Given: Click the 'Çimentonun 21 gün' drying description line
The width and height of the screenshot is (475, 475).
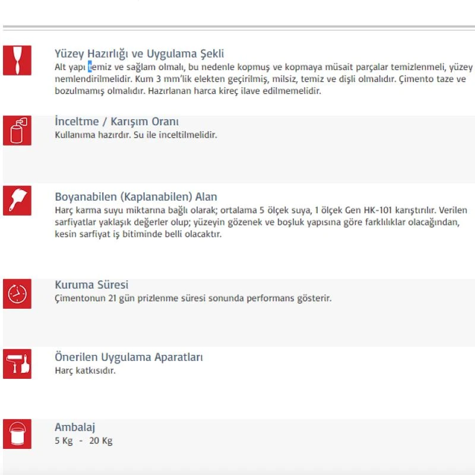Looking at the screenshot, I should tap(193, 298).
